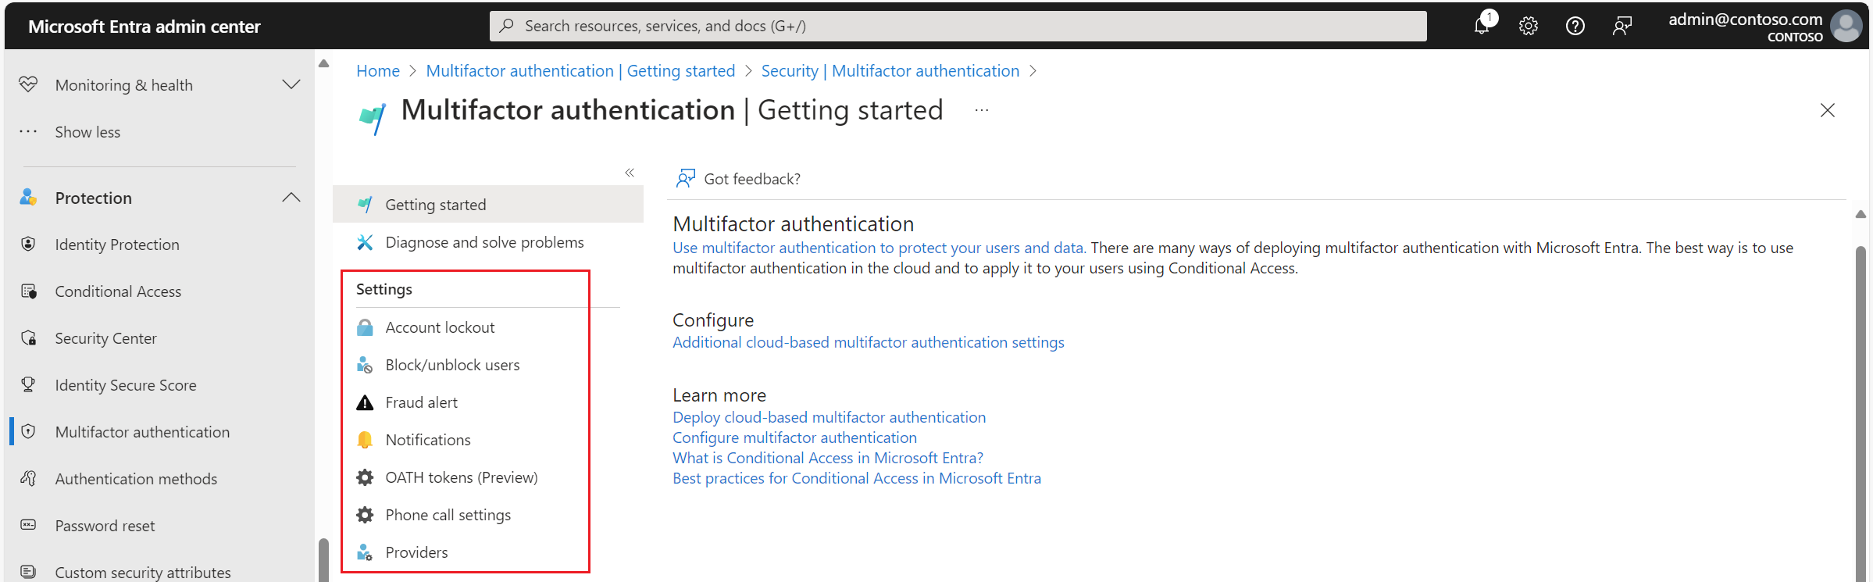The height and width of the screenshot is (582, 1873).
Task: Click the Identity Protection shield icon
Action: pyautogui.click(x=28, y=244)
